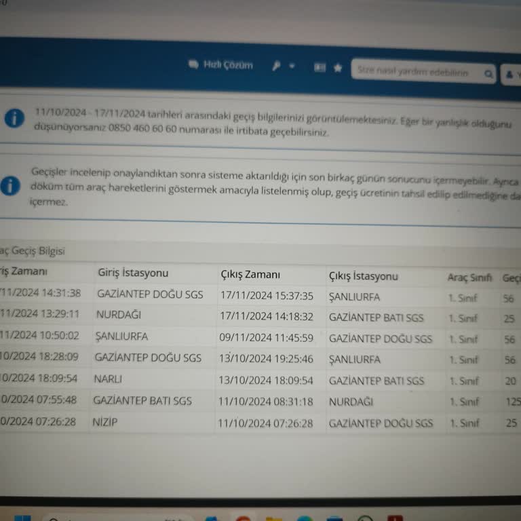Screen dimensions: 521x521
Task: Click the star favorites icon
Action: pyautogui.click(x=338, y=68)
